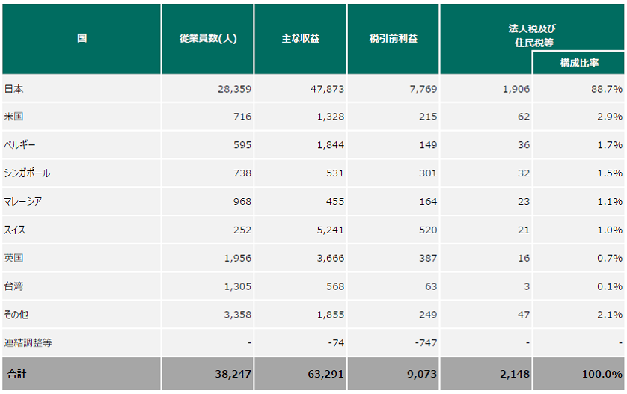The width and height of the screenshot is (627, 394).
Task: Click the 従業員数(人) column header
Action: click(207, 39)
